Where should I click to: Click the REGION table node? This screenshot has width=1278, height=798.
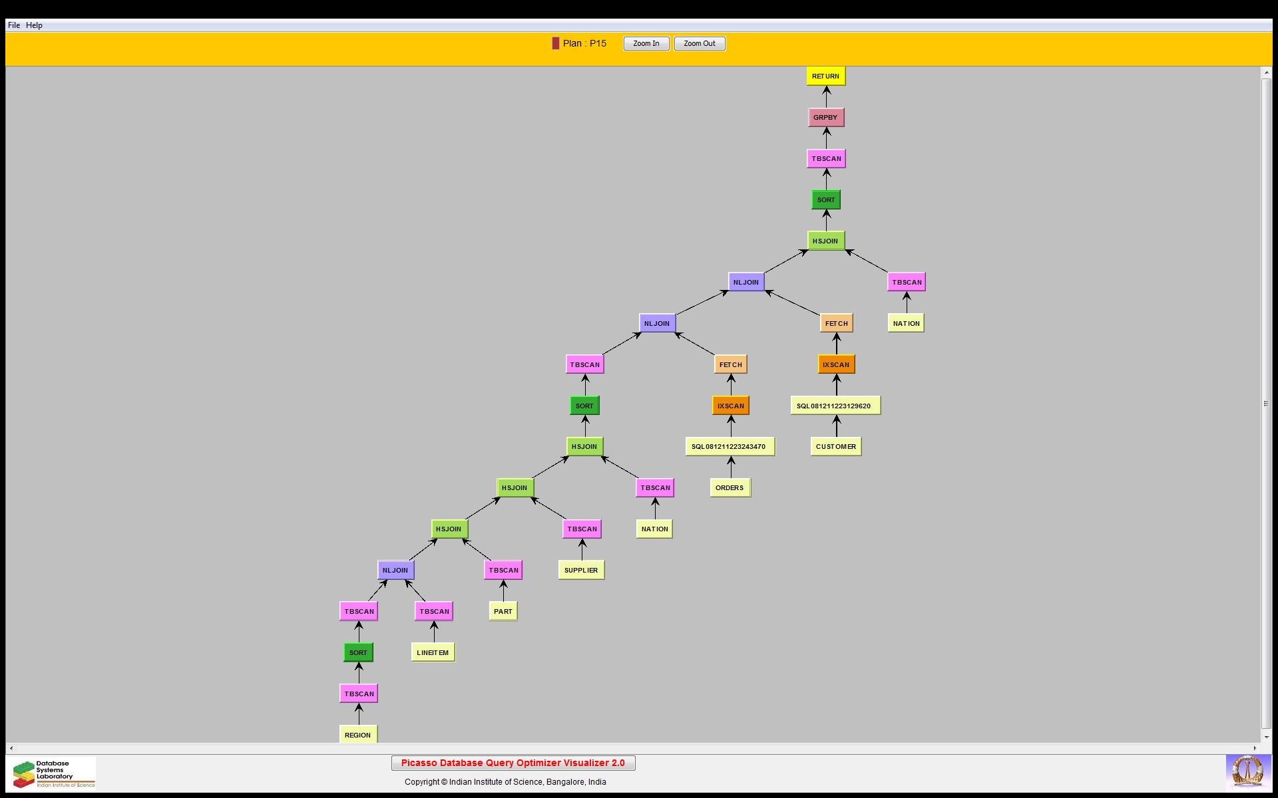click(x=358, y=735)
